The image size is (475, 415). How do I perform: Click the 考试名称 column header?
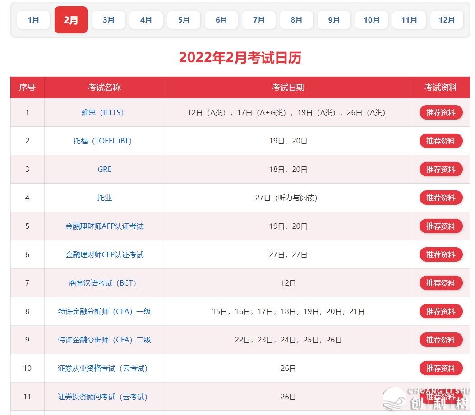tap(105, 88)
